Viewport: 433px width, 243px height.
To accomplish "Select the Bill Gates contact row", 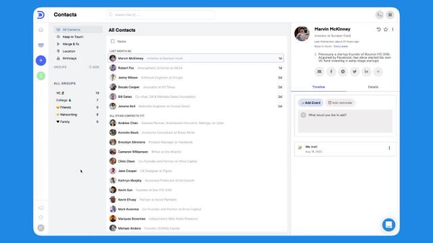I will click(196, 97).
